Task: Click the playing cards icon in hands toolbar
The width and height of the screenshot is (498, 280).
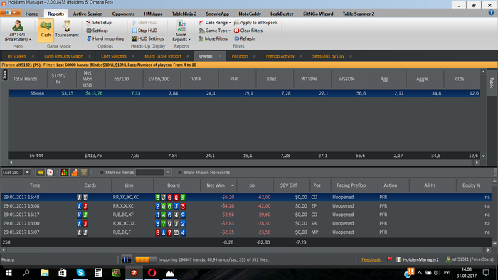Action: tap(50, 172)
